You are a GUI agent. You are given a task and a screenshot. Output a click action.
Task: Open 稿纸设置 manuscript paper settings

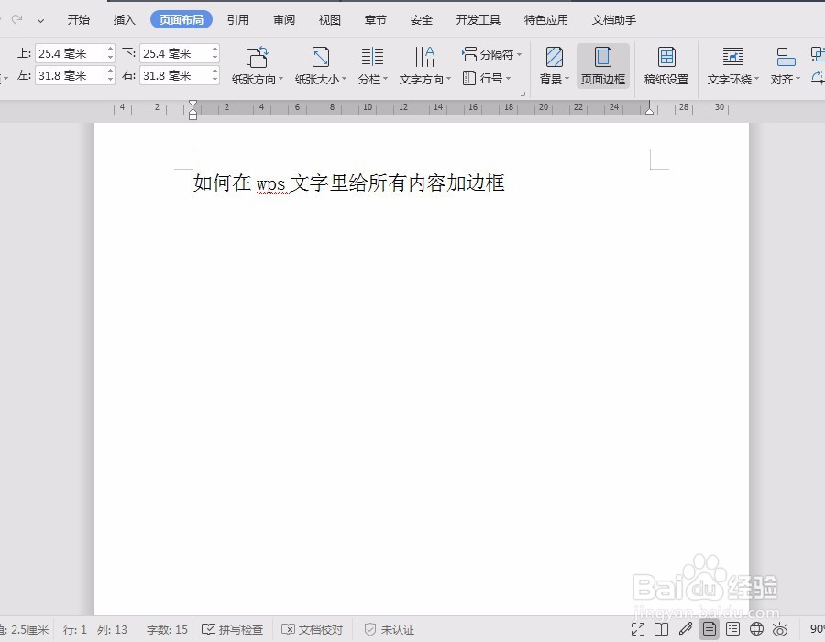pyautogui.click(x=666, y=66)
